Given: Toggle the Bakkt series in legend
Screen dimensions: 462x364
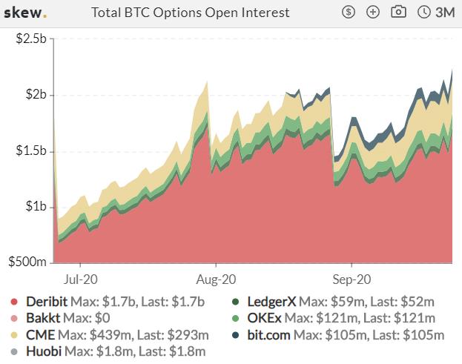Looking at the screenshot, I should (60, 318).
